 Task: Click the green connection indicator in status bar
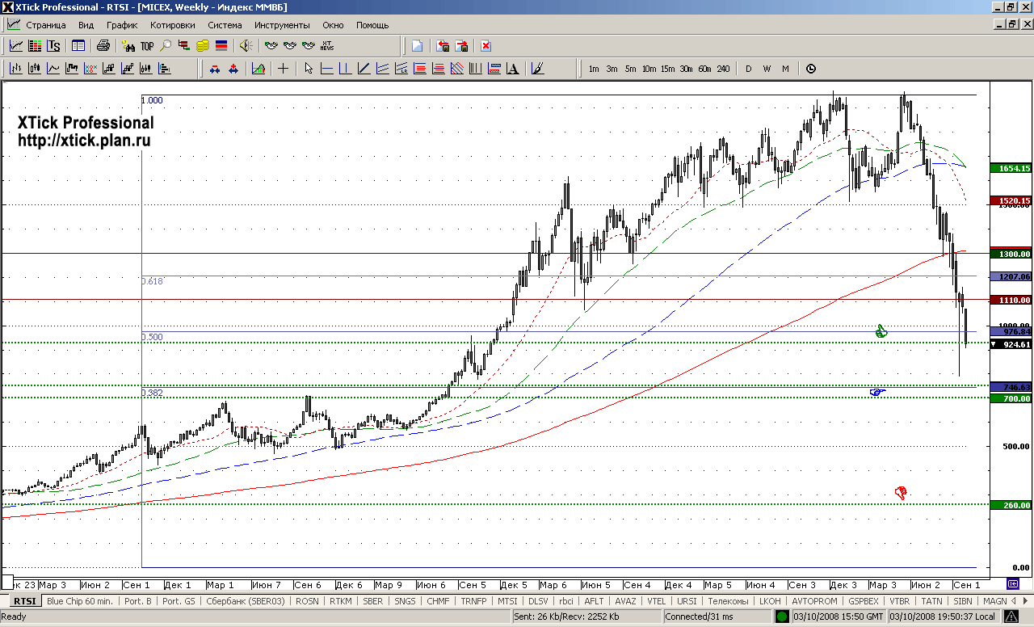tap(782, 616)
